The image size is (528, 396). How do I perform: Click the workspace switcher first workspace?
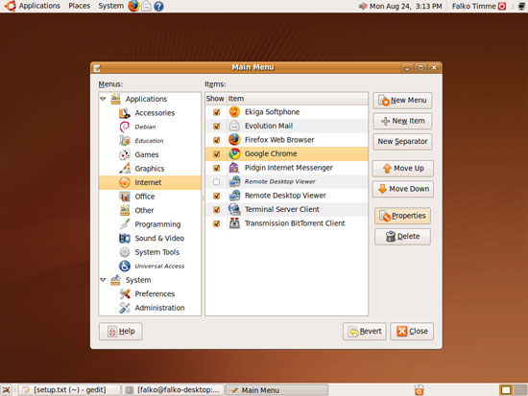[x=505, y=390]
